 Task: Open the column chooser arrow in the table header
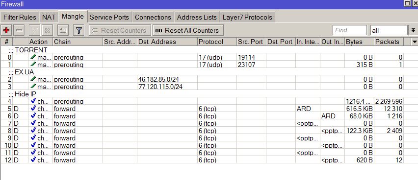[415, 42]
